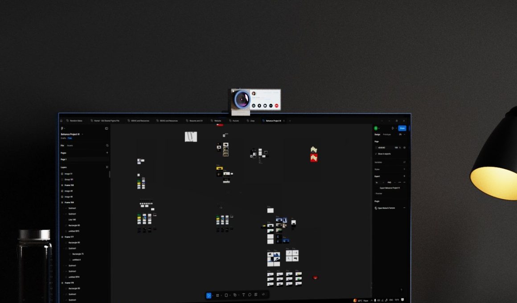Open Dev Mode from bottom toolbar
Viewport: 517px width, 303px height.
tap(263, 295)
